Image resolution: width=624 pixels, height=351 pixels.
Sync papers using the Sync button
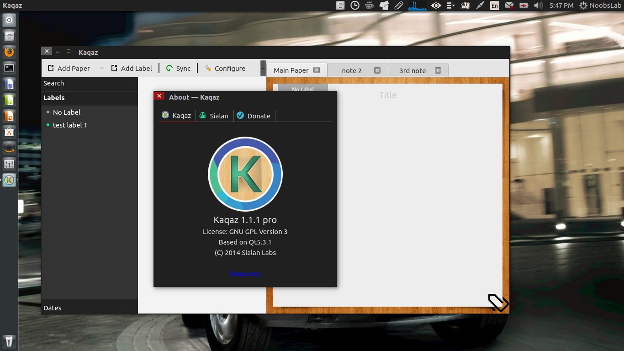(x=178, y=69)
